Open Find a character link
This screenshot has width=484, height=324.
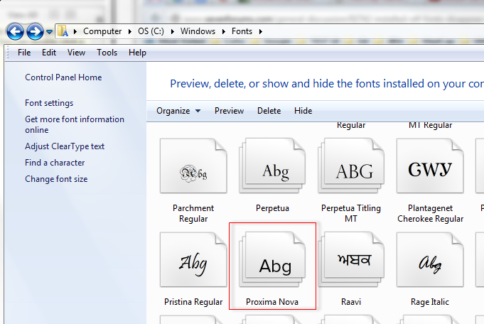(x=55, y=163)
